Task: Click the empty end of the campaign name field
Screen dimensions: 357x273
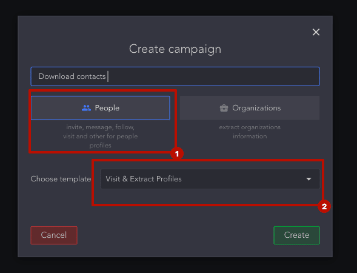Action: click(214, 76)
